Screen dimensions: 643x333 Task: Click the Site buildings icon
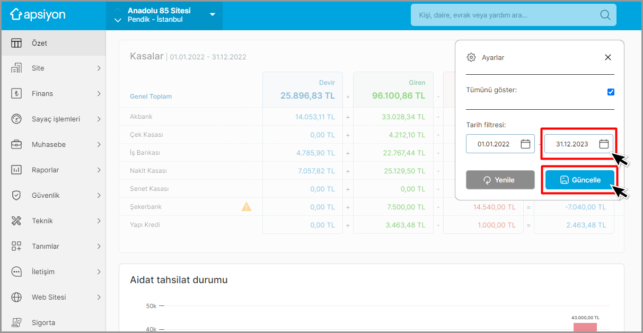tap(16, 68)
